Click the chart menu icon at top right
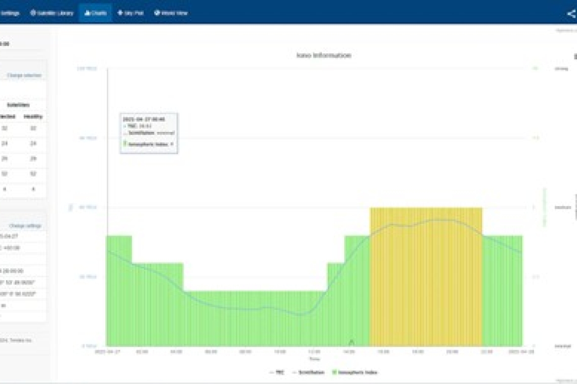 (575, 56)
